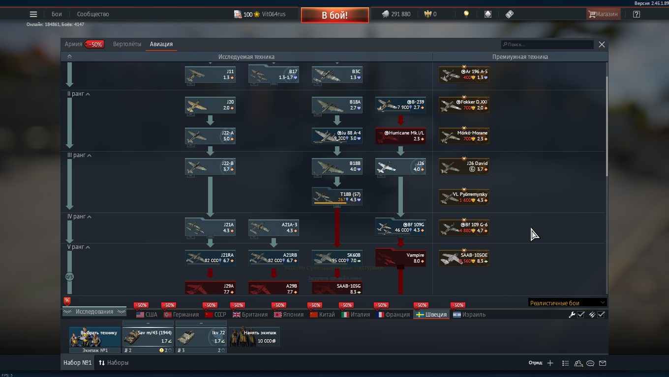This screenshot has height=377, width=669.
Task: Select the Fokker D.XXI premium aircraft
Action: click(x=464, y=105)
